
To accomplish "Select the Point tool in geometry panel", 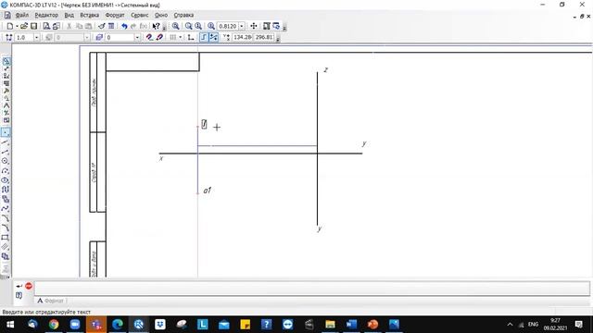I will 6,132.
